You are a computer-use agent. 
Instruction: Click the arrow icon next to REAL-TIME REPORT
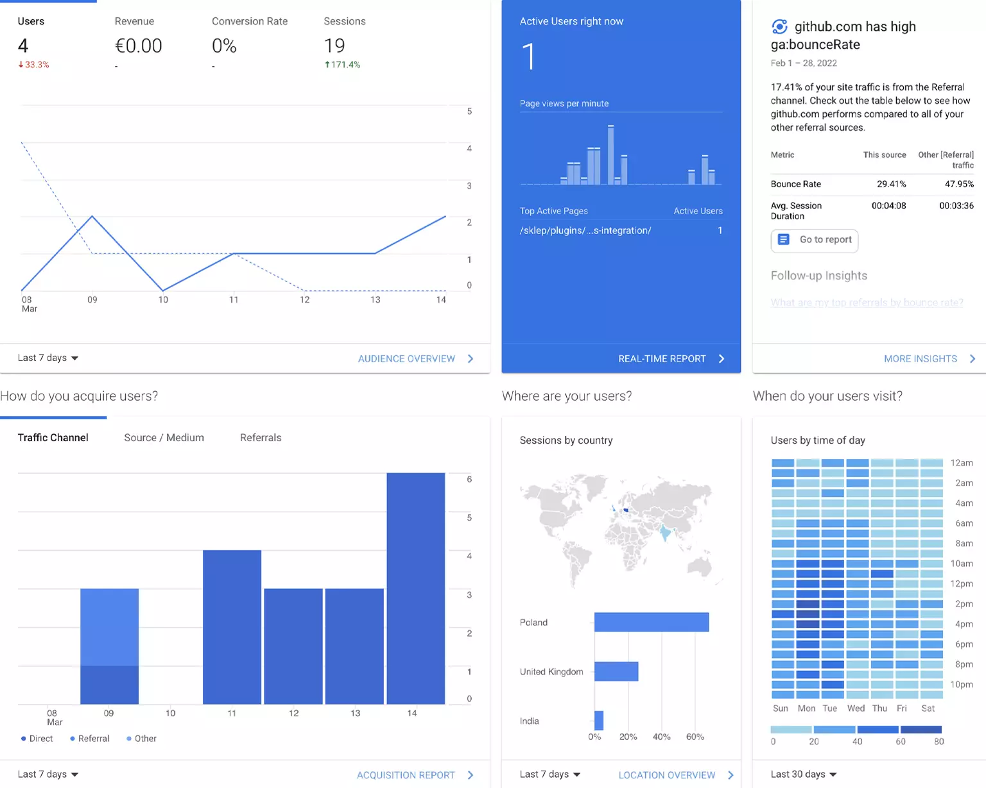click(722, 358)
